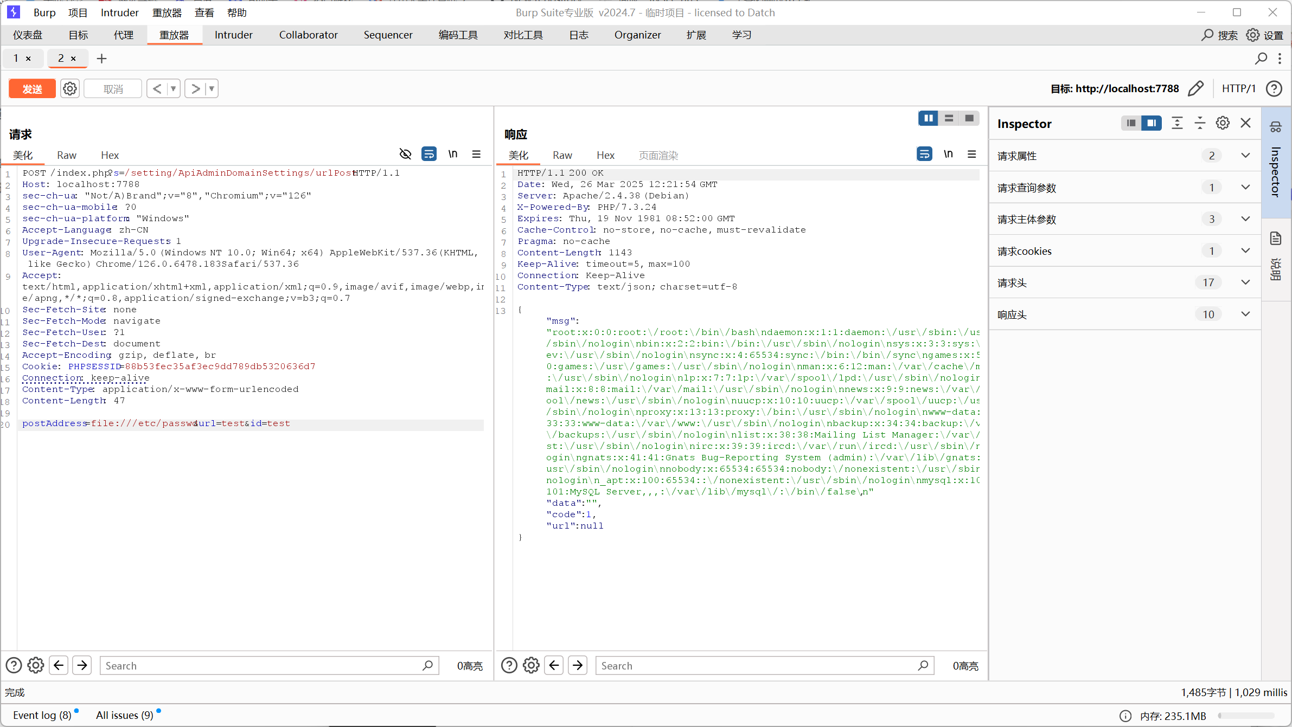Open the request pane hamburger menu

coord(476,155)
